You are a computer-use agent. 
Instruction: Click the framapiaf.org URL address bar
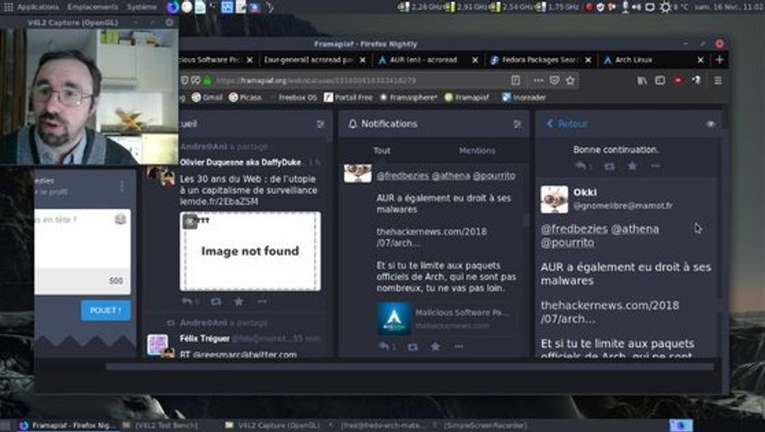tap(360, 80)
